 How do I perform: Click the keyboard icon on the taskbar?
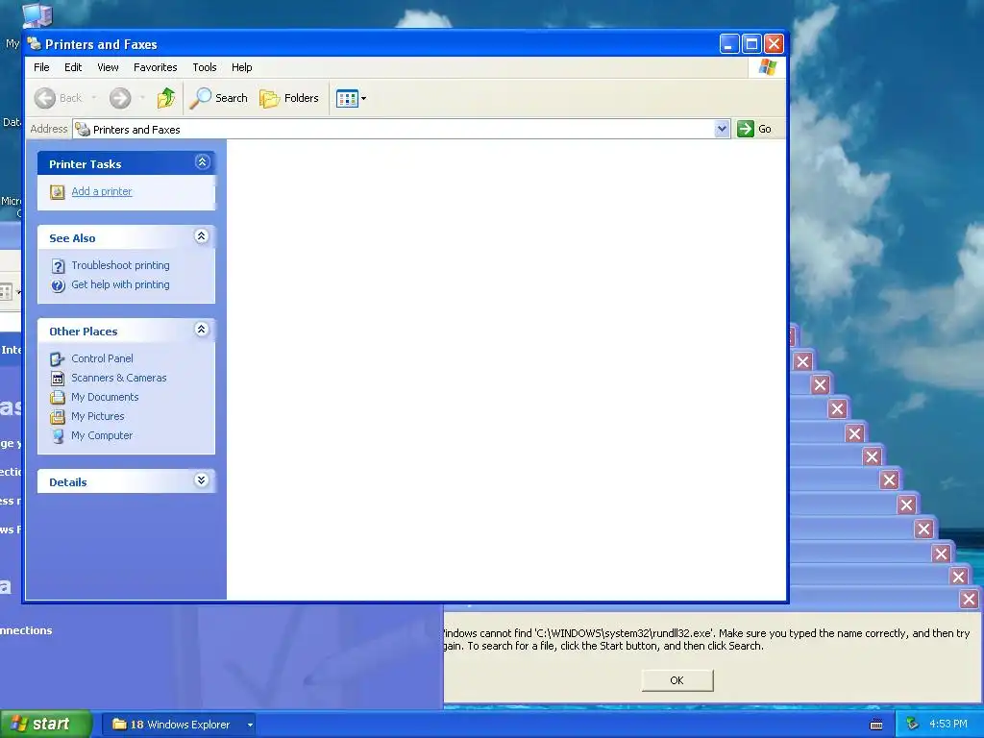(x=876, y=725)
